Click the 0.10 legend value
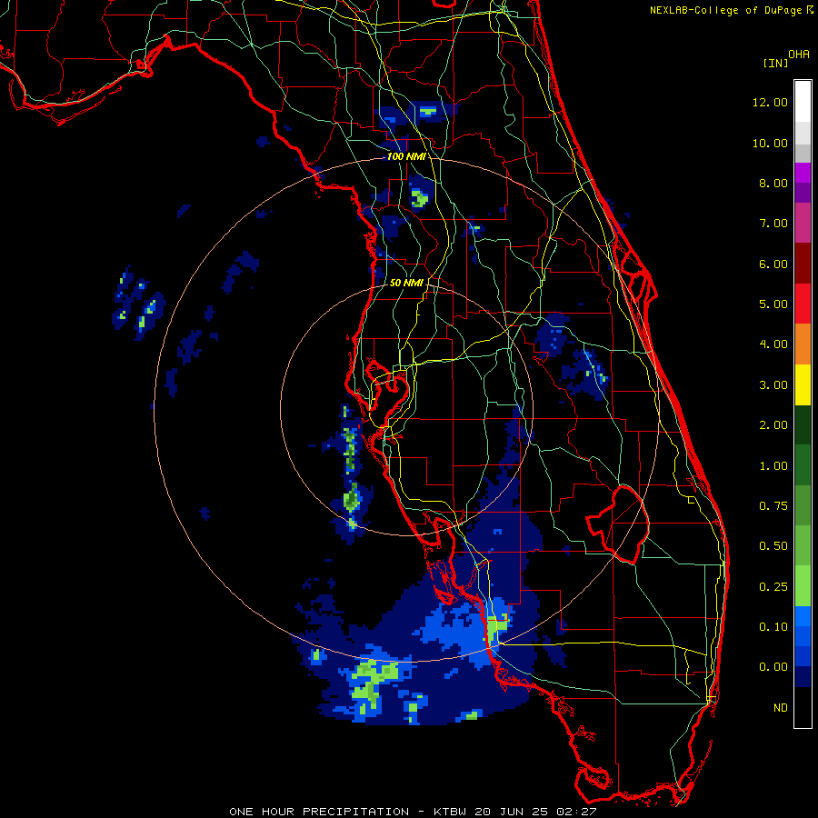The height and width of the screenshot is (818, 818). pyautogui.click(x=773, y=627)
